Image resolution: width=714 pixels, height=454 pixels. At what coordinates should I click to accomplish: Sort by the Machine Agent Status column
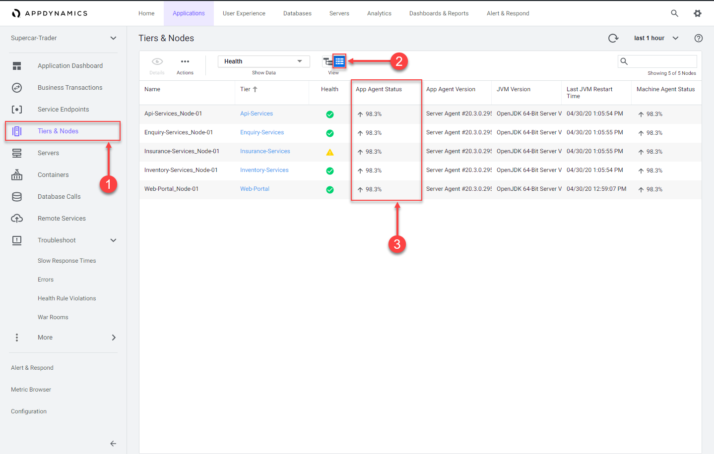665,89
